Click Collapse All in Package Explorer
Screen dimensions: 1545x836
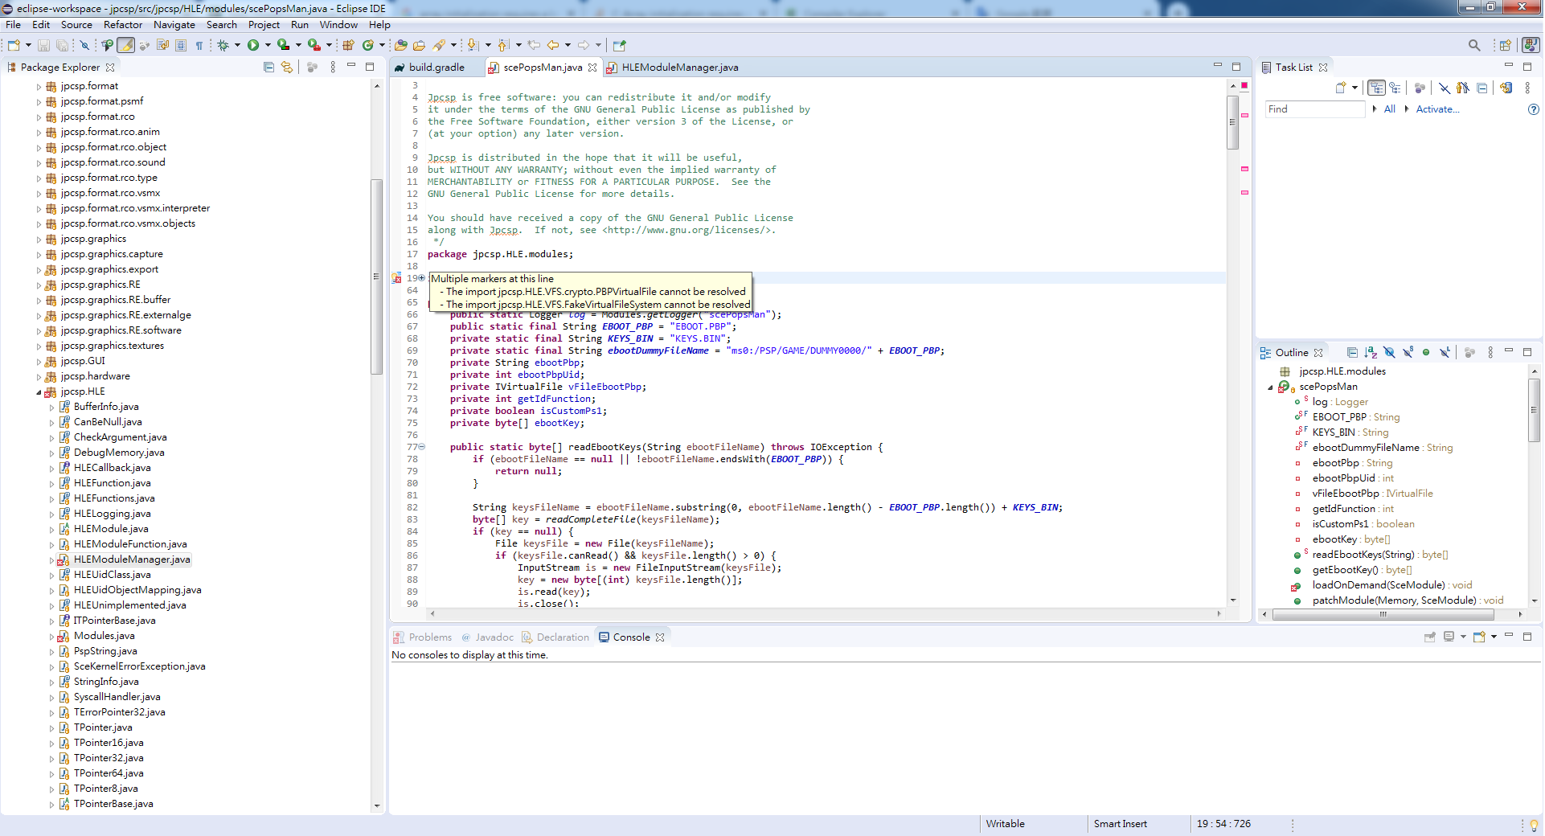click(x=268, y=68)
